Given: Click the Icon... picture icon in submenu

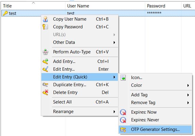Looking at the screenshot, I should click(123, 78).
